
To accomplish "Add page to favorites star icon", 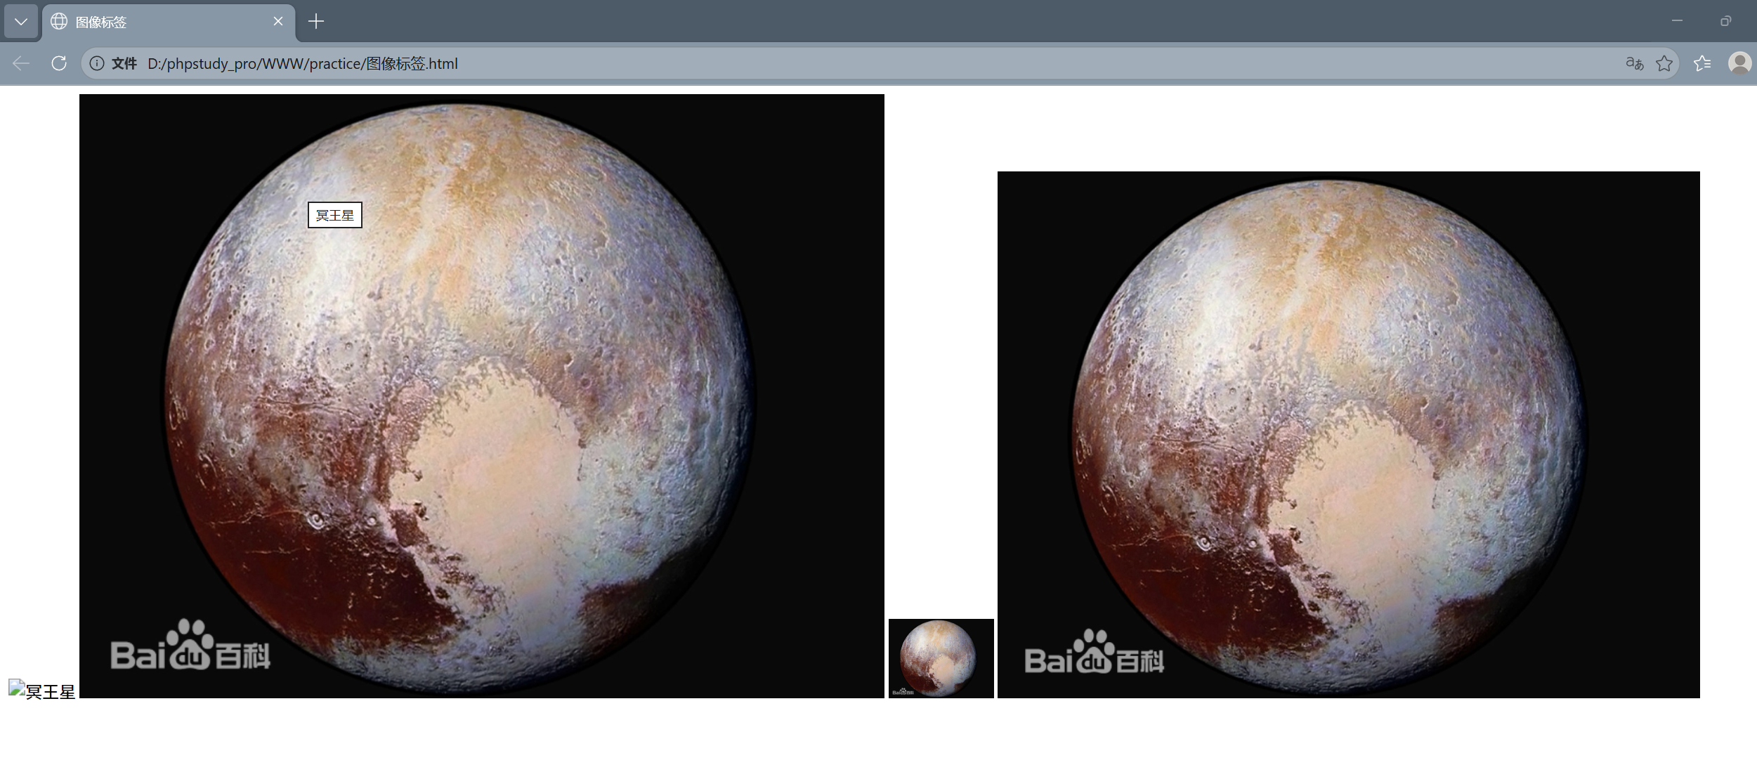I will click(1664, 63).
